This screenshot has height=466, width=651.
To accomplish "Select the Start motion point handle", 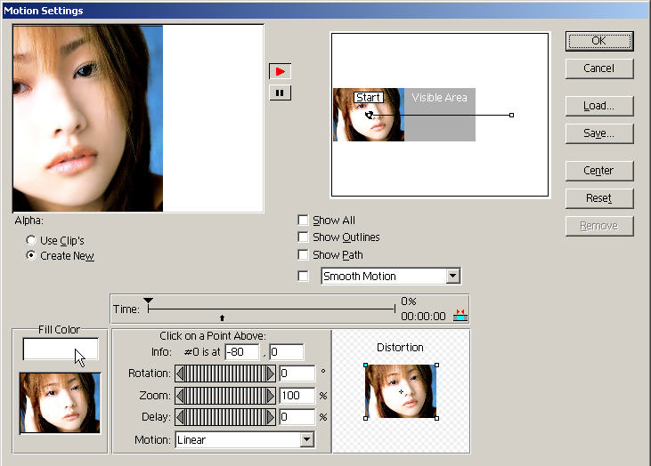I will click(x=369, y=115).
